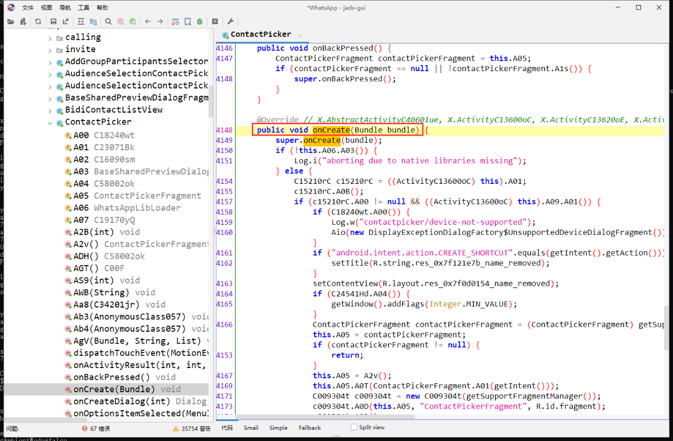Enable the Split view checkbox
The height and width of the screenshot is (441, 673).
[354, 427]
